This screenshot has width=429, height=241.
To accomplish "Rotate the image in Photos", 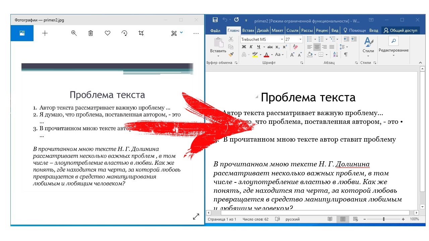I will (x=124, y=33).
